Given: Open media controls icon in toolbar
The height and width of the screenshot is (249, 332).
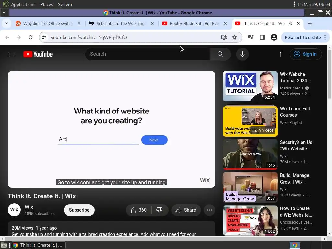Looking at the screenshot, I should tap(251, 37).
